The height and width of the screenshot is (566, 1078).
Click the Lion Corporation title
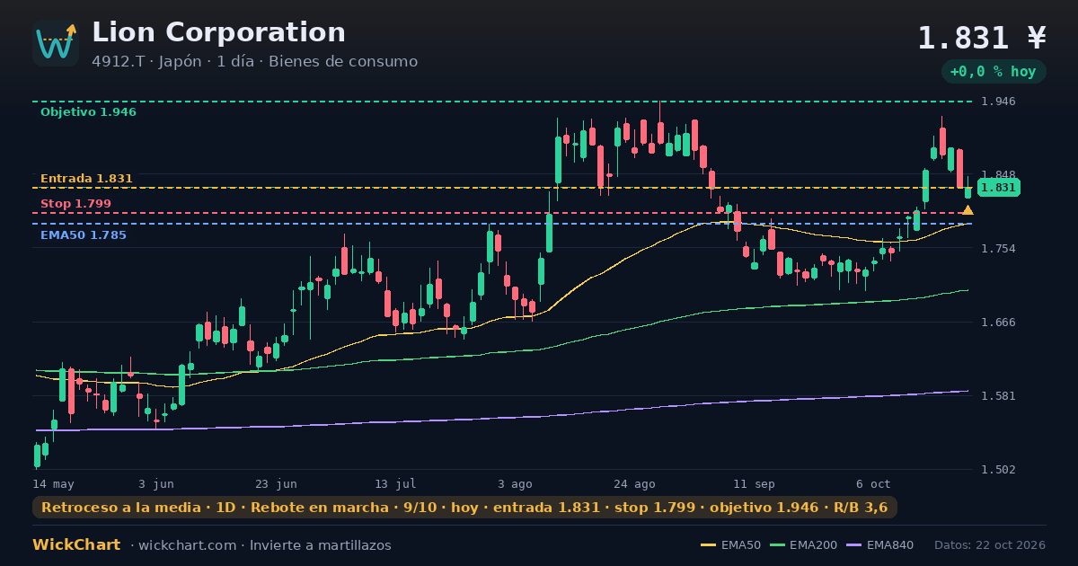(218, 32)
